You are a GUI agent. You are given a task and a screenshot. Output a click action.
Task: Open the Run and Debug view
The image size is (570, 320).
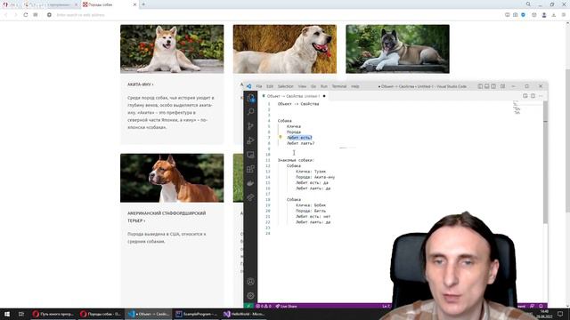click(x=250, y=140)
